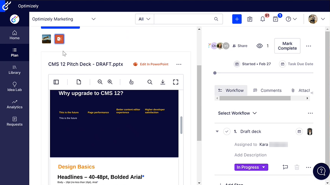Click the CN member avatar
The height and width of the screenshot is (185, 330).
(214, 46)
